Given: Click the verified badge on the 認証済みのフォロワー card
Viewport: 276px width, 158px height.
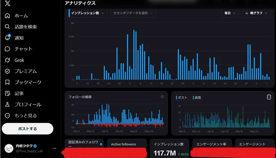Looking at the screenshot, I should click(101, 144).
